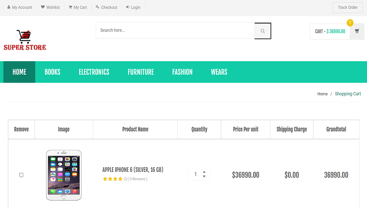Click the cart basket icon
The width and height of the screenshot is (367, 209).
tap(357, 31)
